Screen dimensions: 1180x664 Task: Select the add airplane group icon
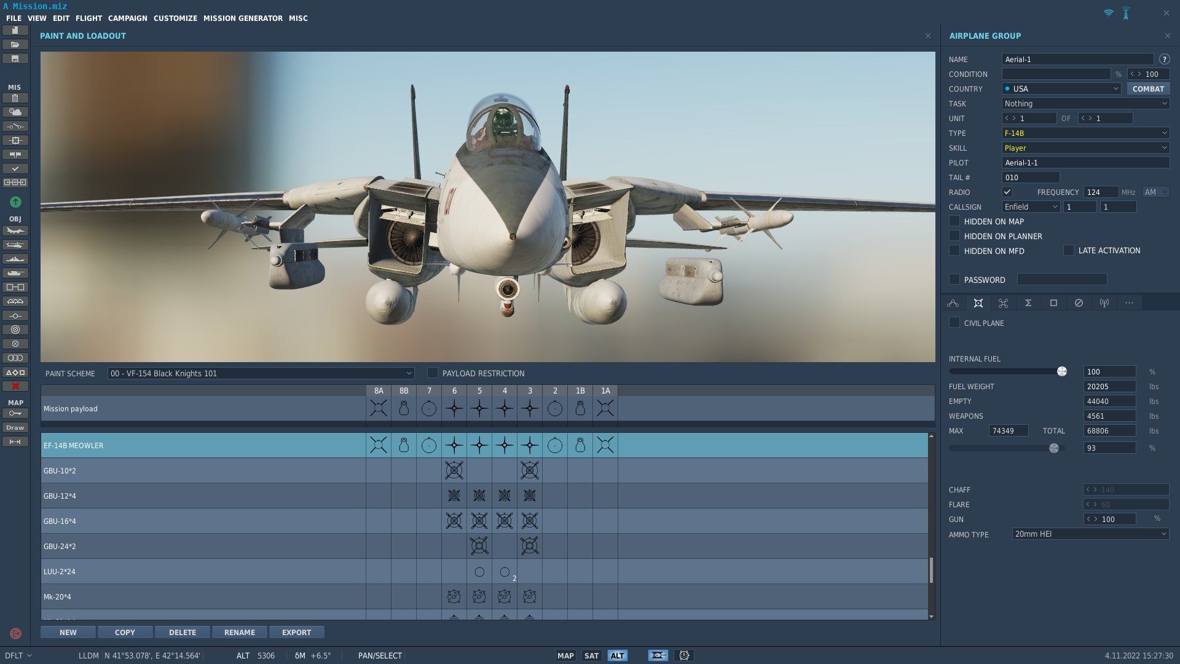click(x=15, y=231)
